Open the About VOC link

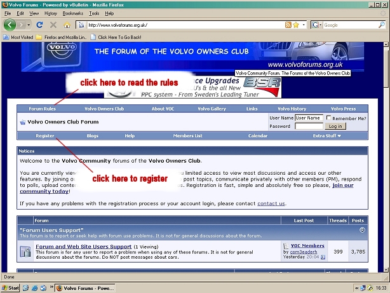coord(163,109)
